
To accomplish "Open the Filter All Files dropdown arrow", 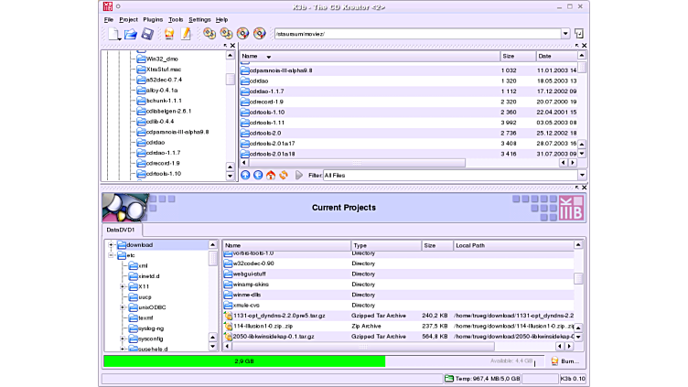I will click(x=582, y=175).
